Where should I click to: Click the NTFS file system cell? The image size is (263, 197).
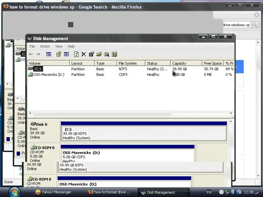click(x=123, y=69)
